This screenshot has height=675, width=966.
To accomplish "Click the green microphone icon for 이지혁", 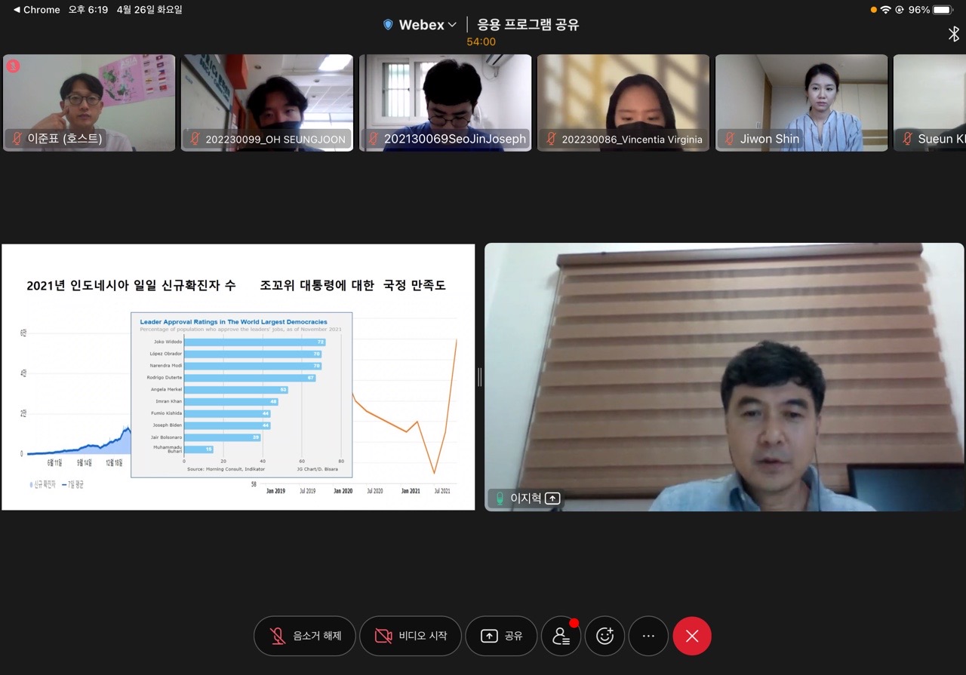I will (x=500, y=499).
